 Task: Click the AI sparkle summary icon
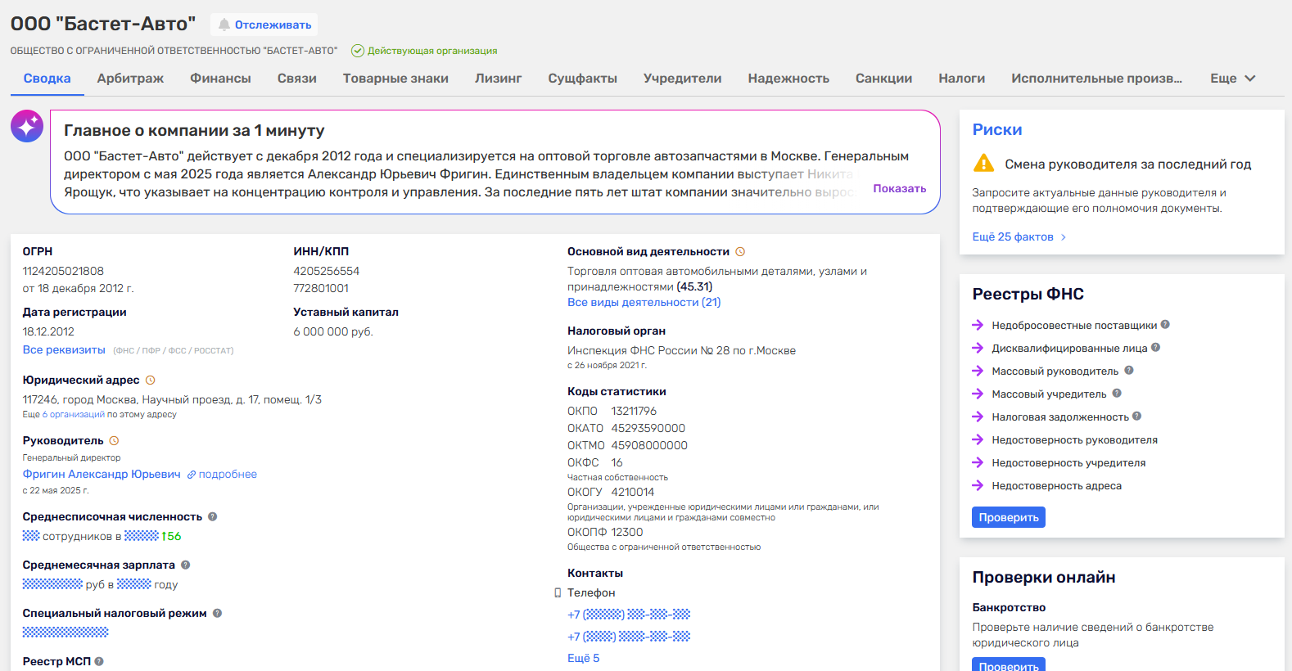pos(27,126)
